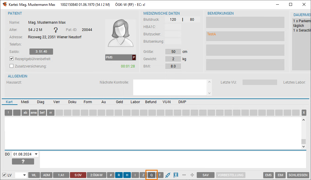Click the question mark button
Image resolution: width=311 pixels, height=180 pixels.
pyautogui.click(x=23, y=162)
